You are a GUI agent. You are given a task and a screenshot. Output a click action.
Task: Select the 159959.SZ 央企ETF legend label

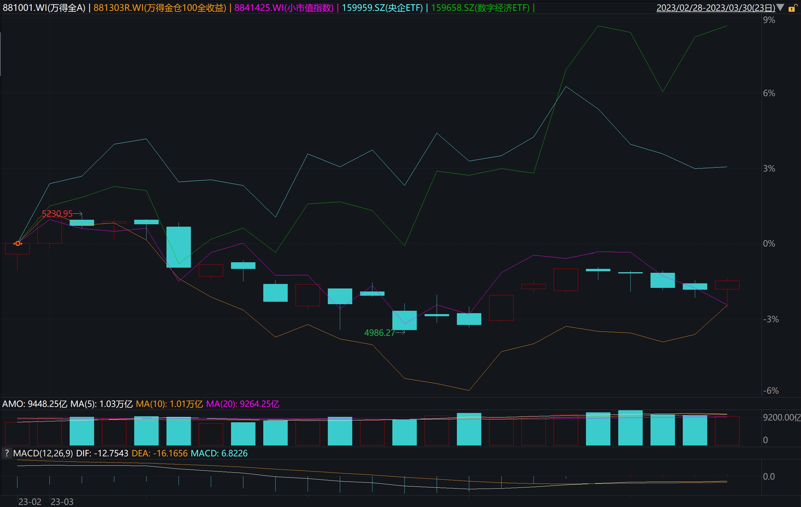click(x=382, y=8)
